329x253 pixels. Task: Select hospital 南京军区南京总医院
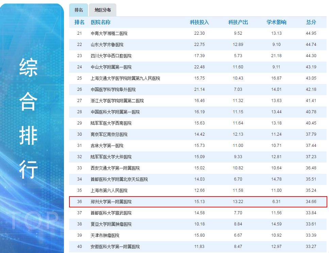[109, 134]
